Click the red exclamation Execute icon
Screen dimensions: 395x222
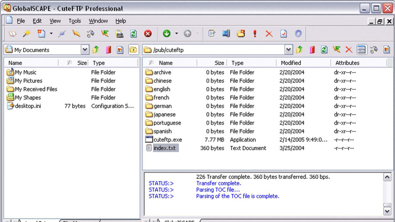[x=255, y=34]
